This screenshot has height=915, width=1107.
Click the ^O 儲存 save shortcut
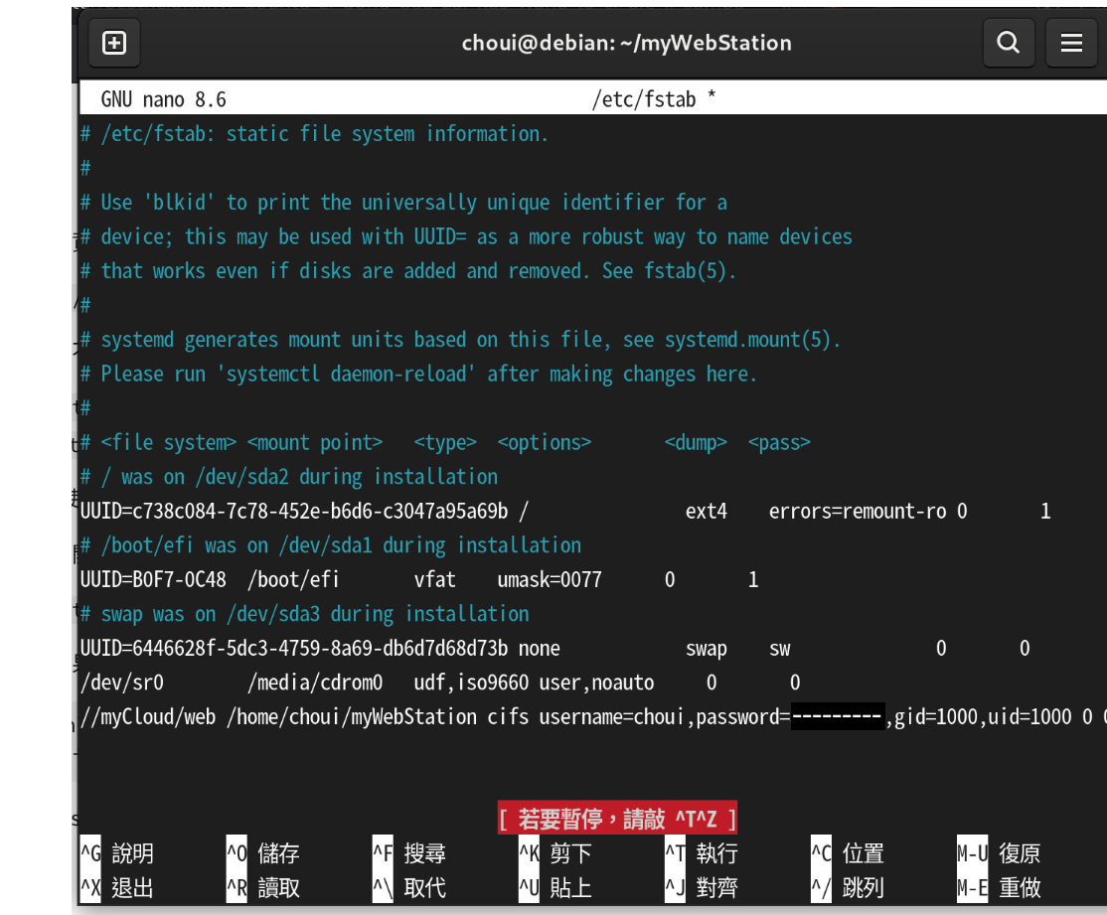(x=264, y=853)
